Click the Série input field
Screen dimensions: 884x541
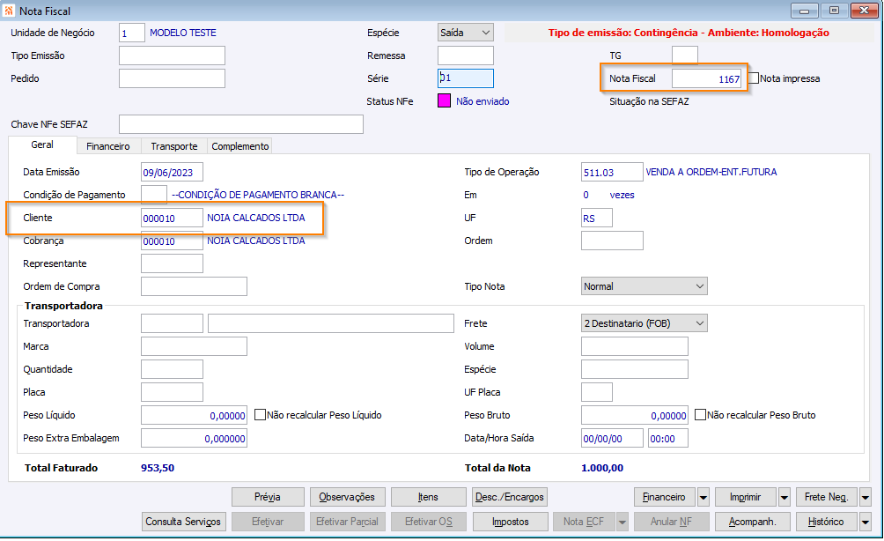[x=466, y=78]
